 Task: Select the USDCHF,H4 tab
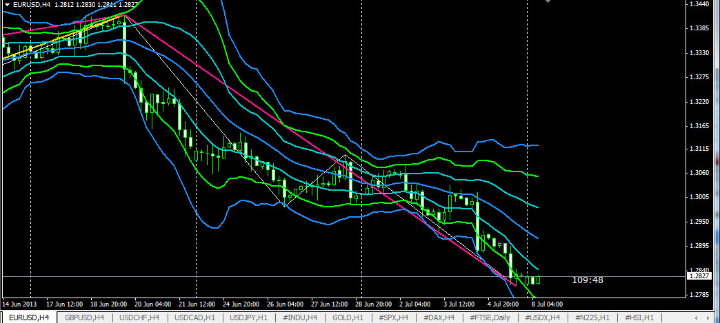tap(139, 317)
